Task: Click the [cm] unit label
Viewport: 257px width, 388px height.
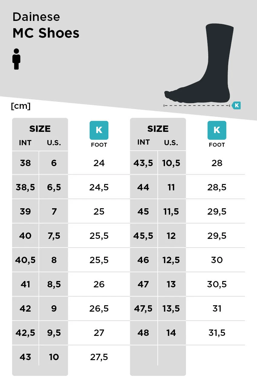Action: click(21, 106)
